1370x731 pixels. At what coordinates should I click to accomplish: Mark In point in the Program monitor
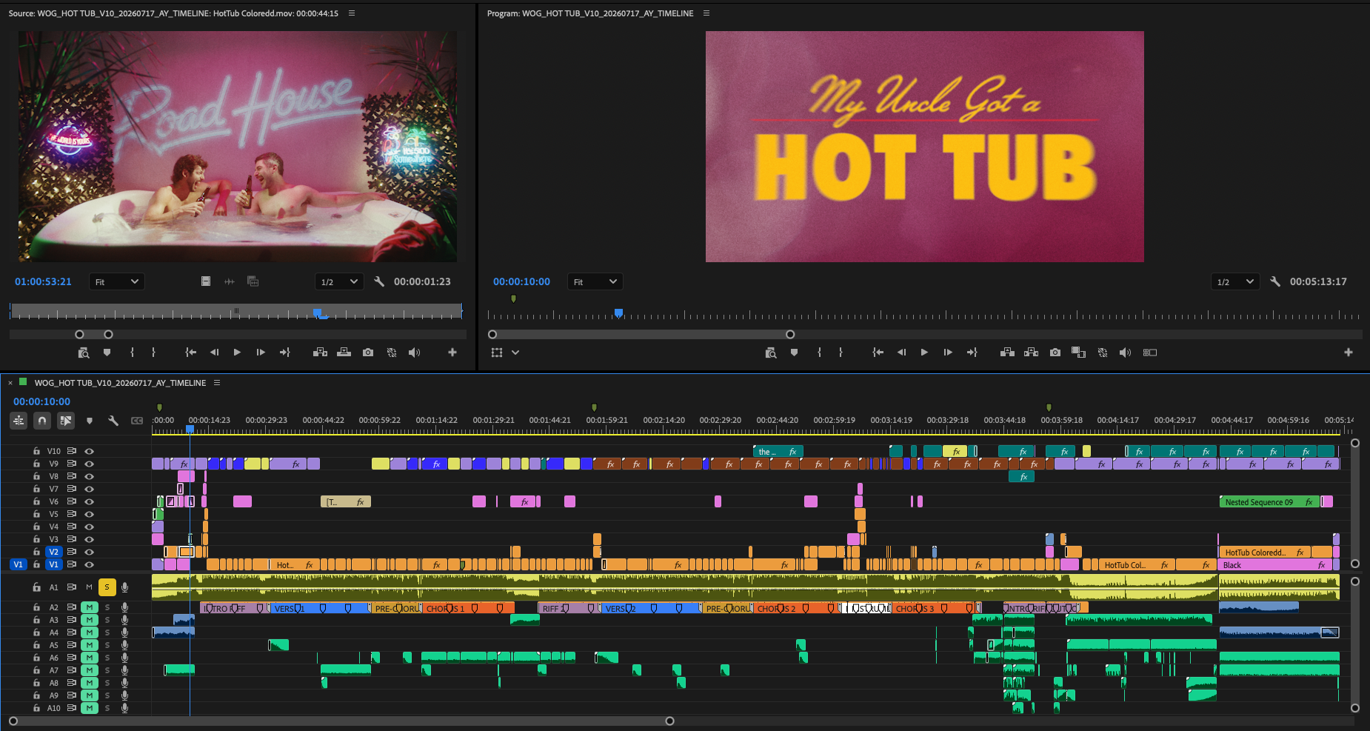(x=819, y=353)
